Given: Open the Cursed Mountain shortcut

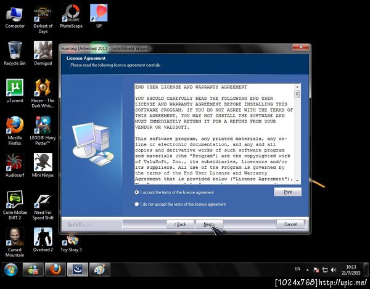Looking at the screenshot, I should tap(15, 242).
